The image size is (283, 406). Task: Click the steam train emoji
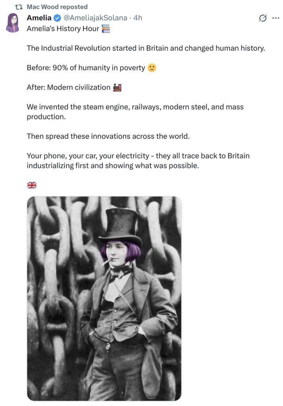pos(117,87)
